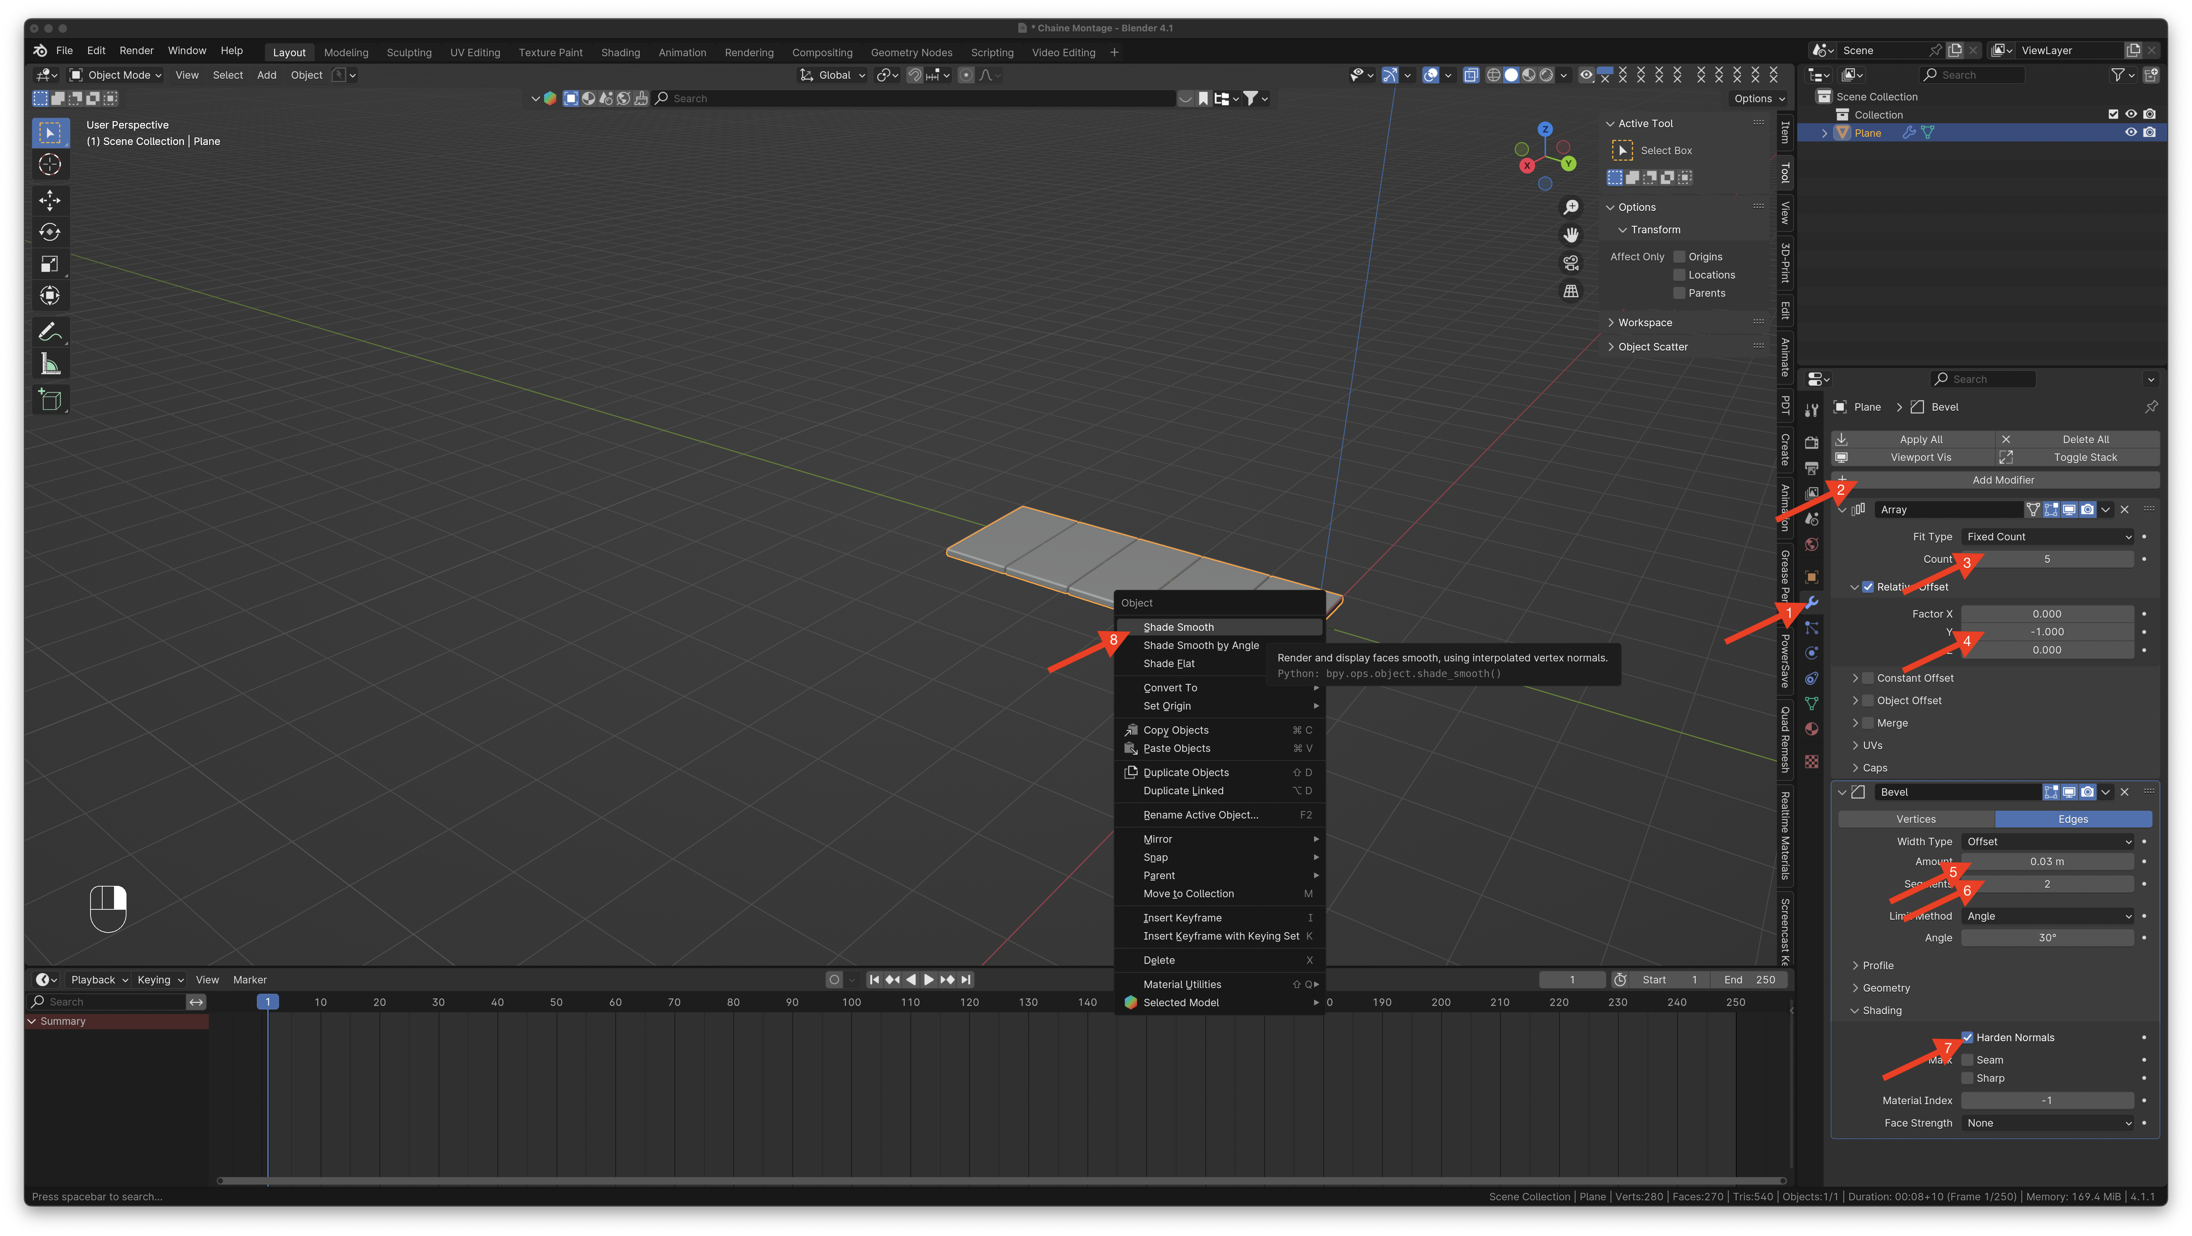Enable the Merge checkbox
This screenshot has height=1236, width=2192.
pos(1868,723)
